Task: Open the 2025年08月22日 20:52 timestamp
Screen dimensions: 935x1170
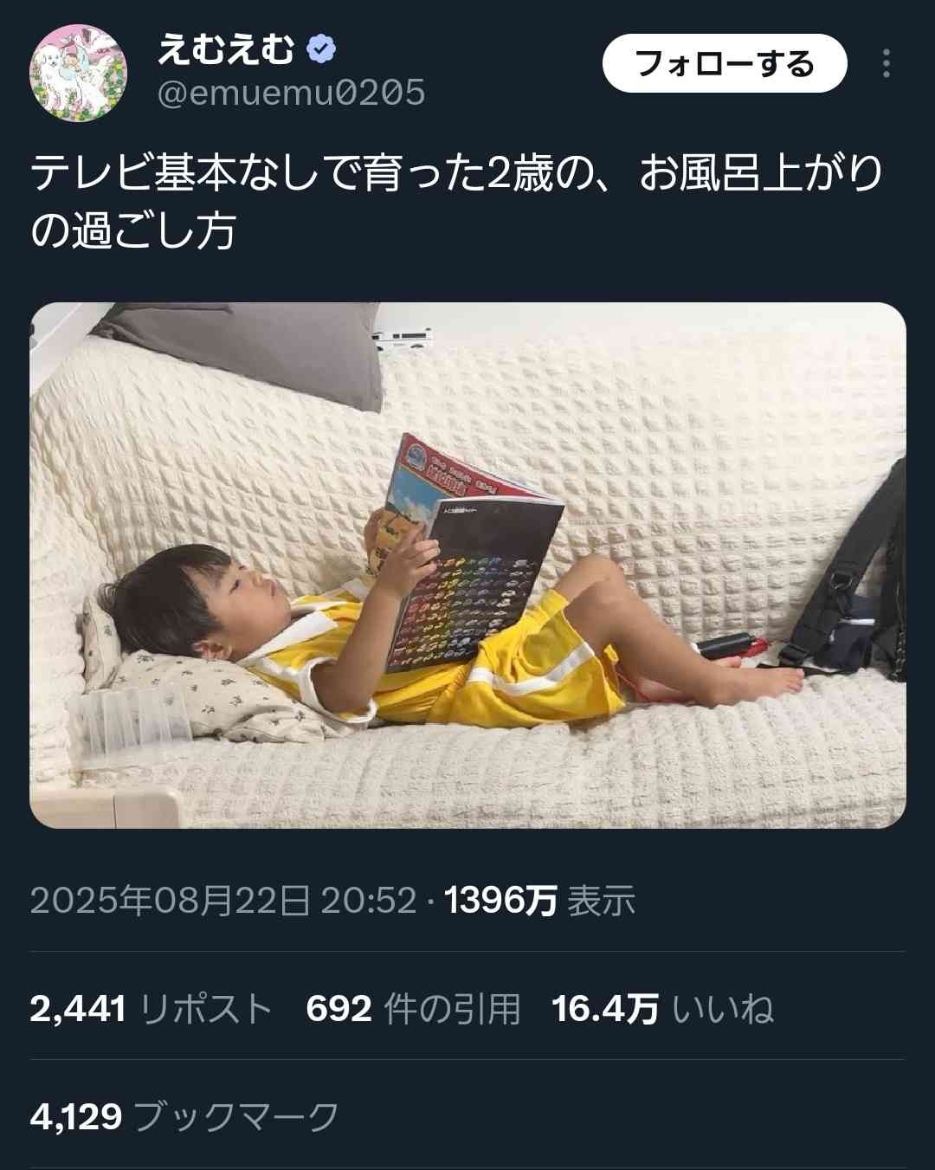Action: [223, 901]
